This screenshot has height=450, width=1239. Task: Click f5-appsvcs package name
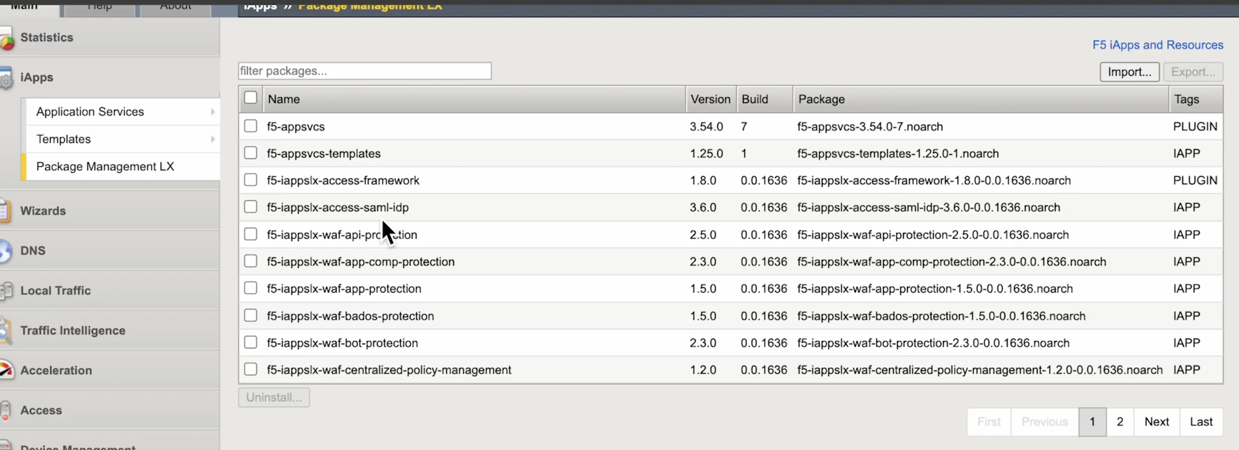[296, 126]
